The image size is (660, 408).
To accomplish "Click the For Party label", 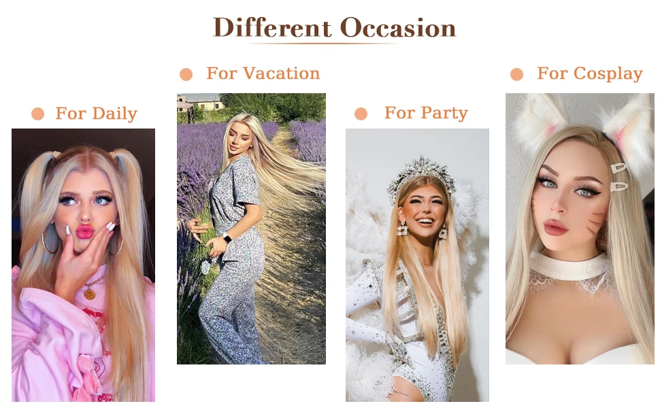I will tap(426, 113).
